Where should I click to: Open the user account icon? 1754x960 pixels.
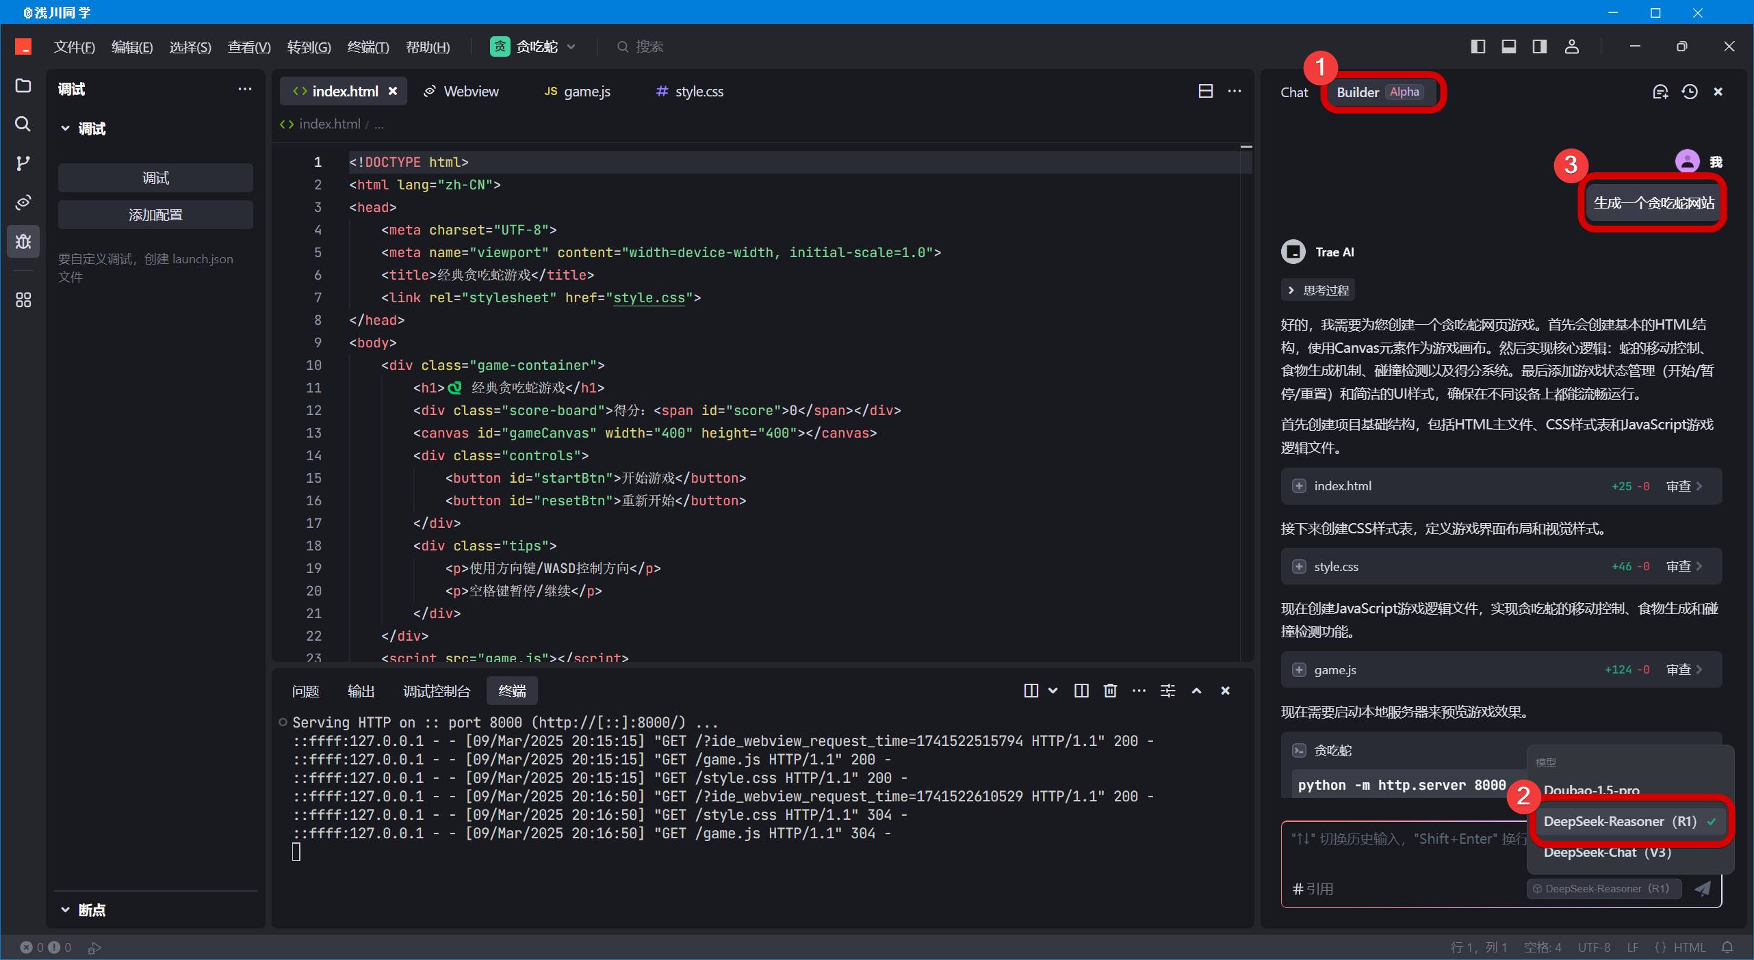(1572, 46)
